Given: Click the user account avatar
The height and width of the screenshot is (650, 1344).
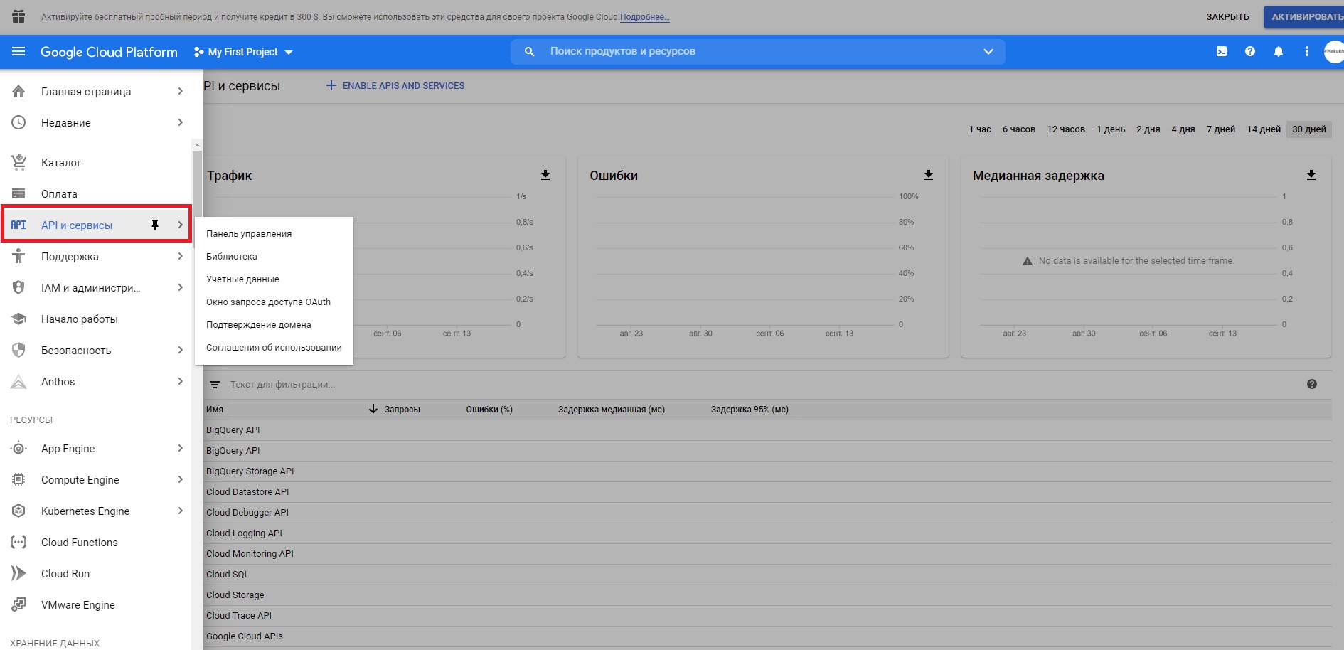Looking at the screenshot, I should (x=1334, y=52).
